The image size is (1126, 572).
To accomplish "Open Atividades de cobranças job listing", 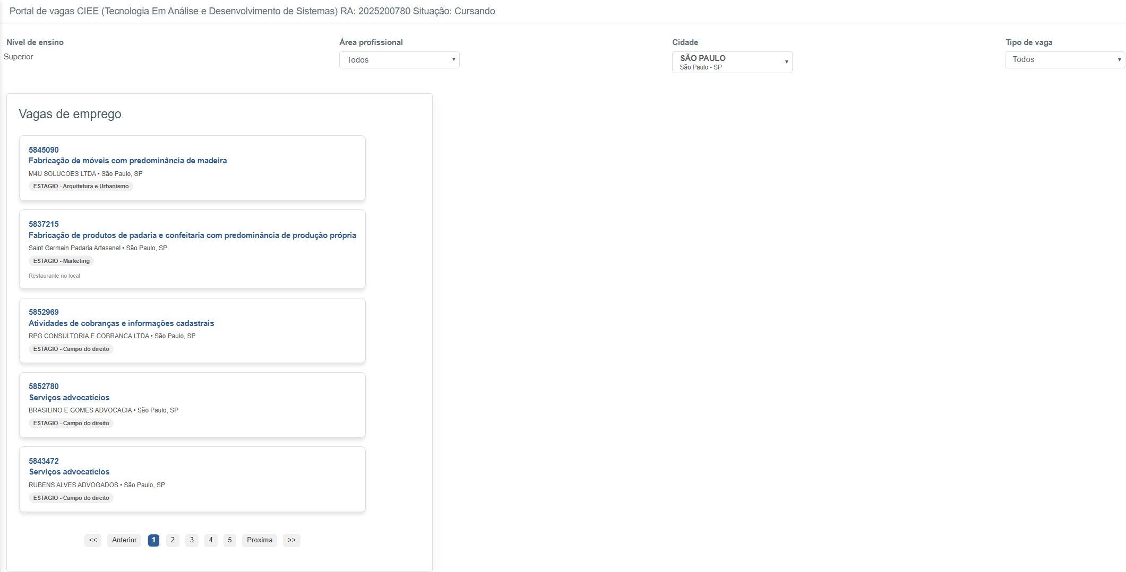I will [x=121, y=323].
